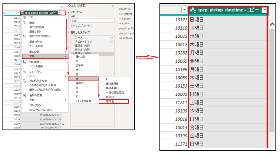Viewport: 280px width, 156px height.
Task: Choose 選択した列のみをピボット解除 menu entry
Action: coord(45,90)
